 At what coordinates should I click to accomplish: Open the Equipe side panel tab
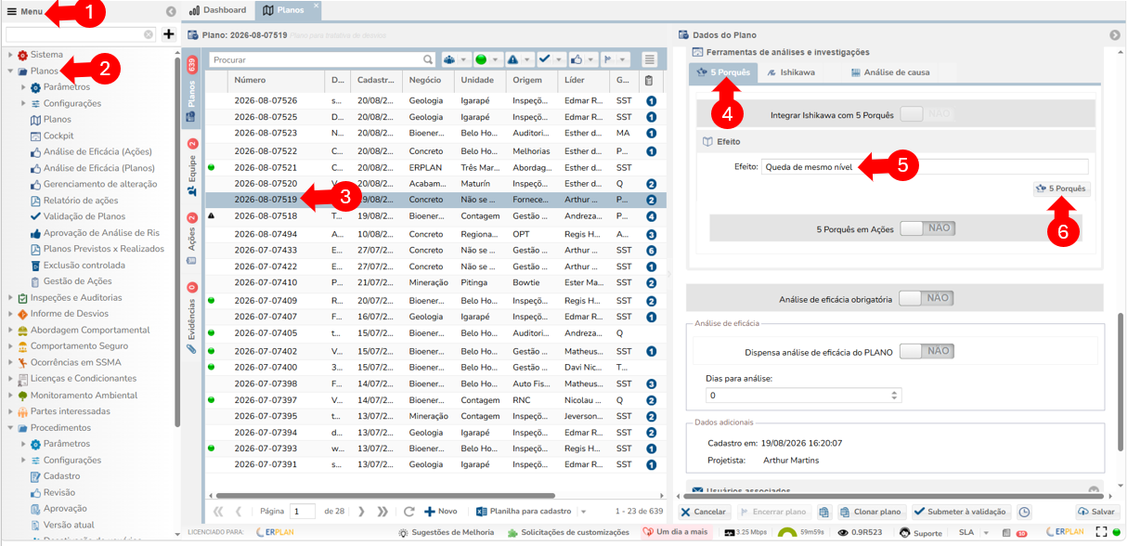[192, 166]
